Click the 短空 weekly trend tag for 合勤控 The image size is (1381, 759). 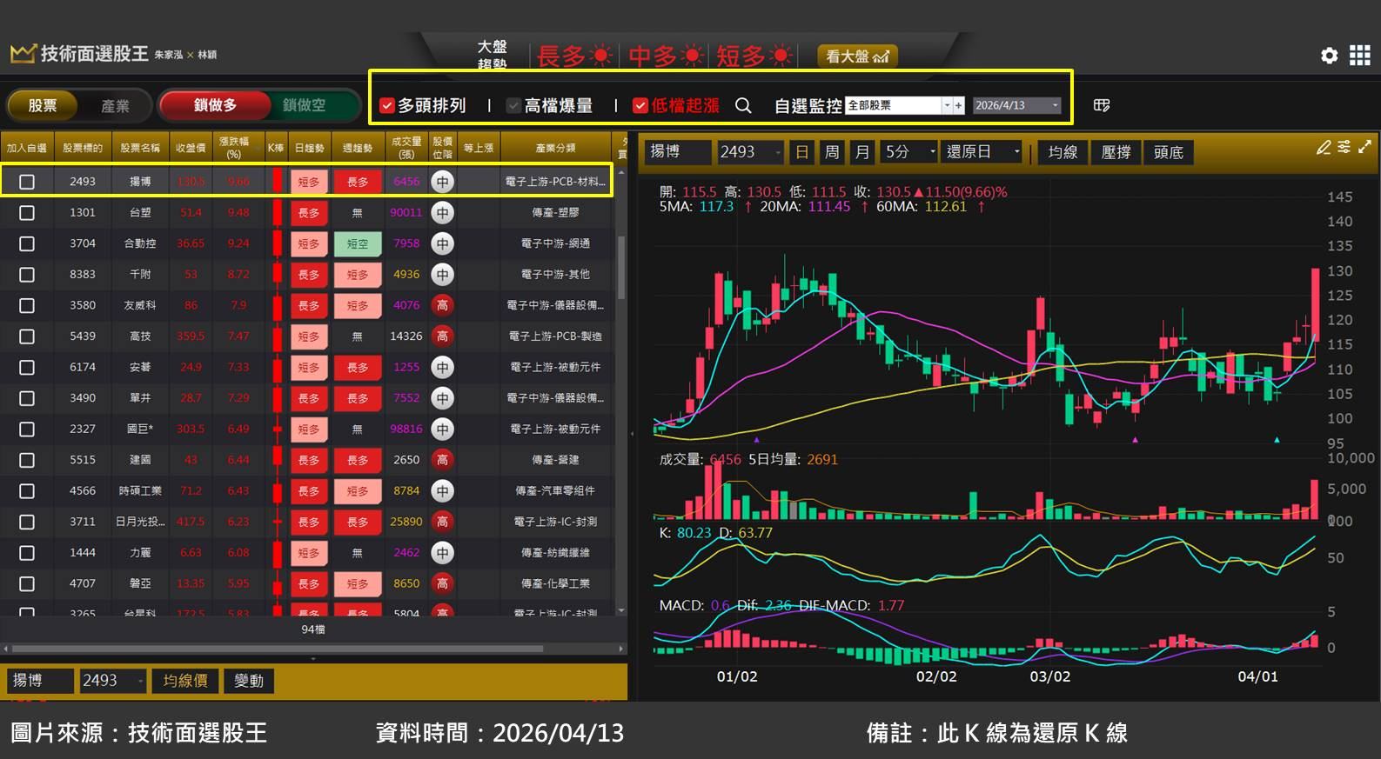coord(358,243)
